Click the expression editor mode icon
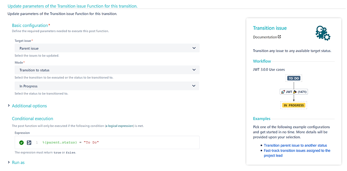 tap(29, 143)
